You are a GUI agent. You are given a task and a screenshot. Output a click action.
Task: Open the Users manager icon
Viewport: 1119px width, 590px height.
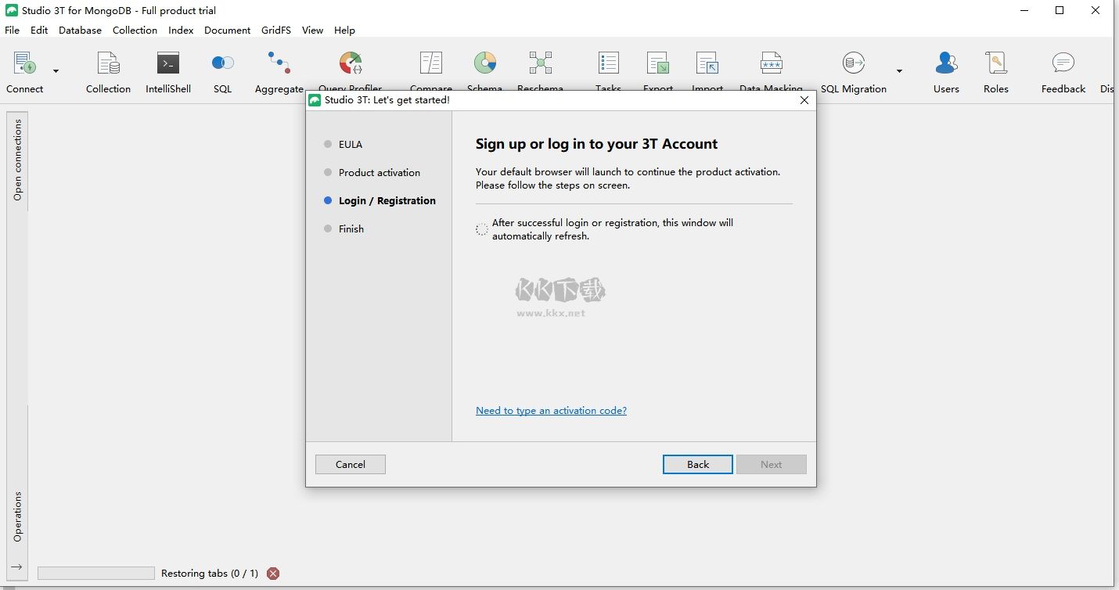coord(946,63)
